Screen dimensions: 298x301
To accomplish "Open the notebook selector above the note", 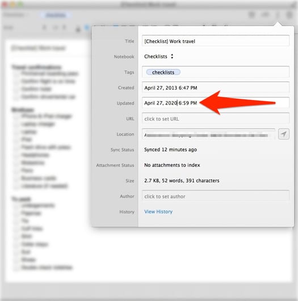I will tap(15, 15).
